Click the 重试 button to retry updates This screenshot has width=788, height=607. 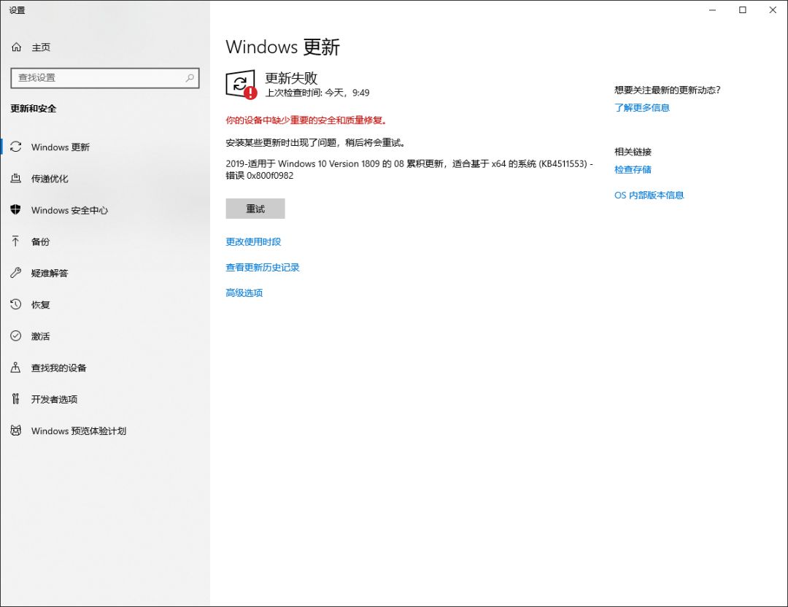pos(255,208)
